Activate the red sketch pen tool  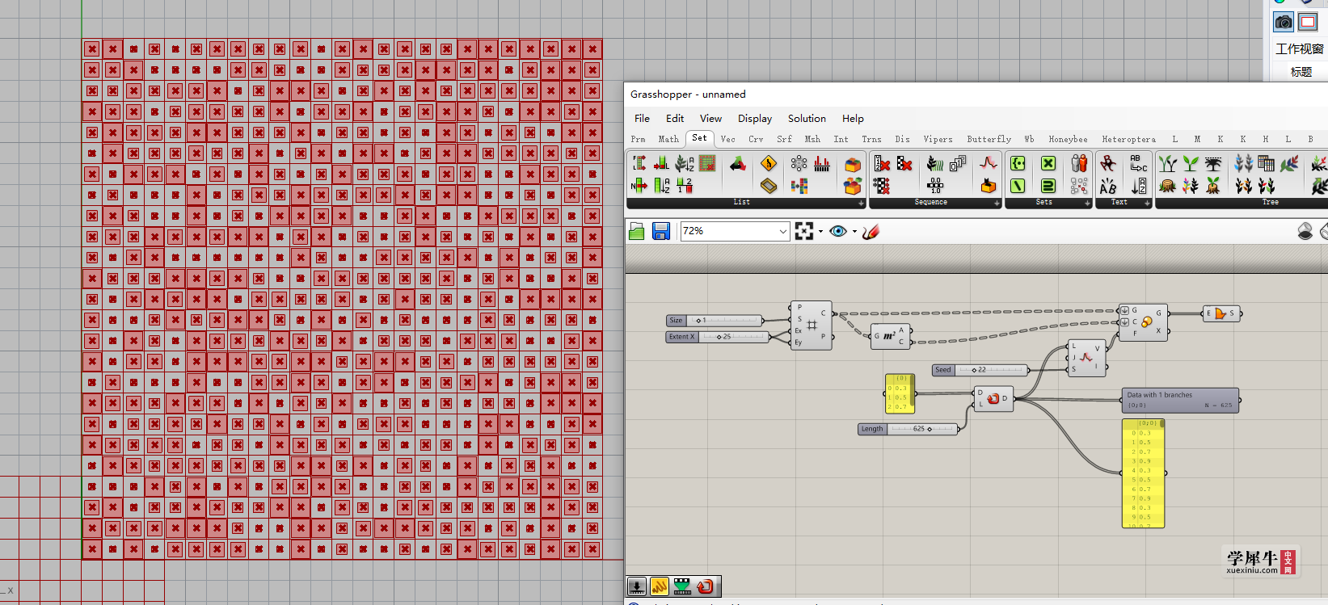click(x=871, y=232)
